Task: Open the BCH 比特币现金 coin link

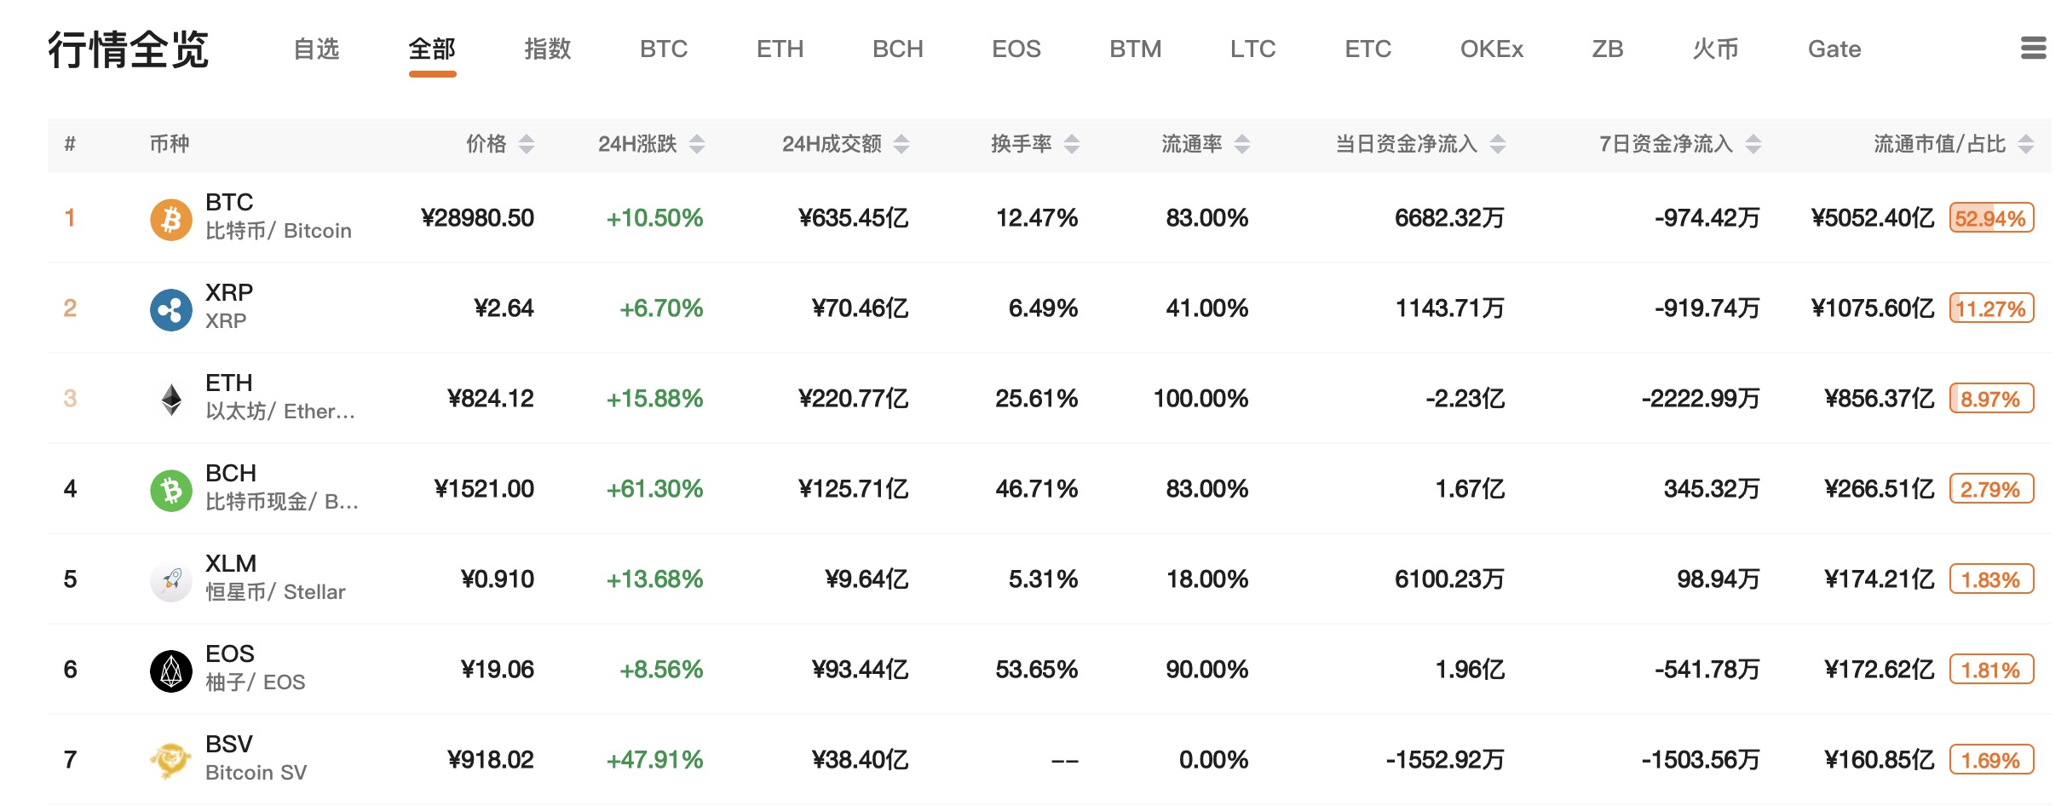Action: (281, 487)
